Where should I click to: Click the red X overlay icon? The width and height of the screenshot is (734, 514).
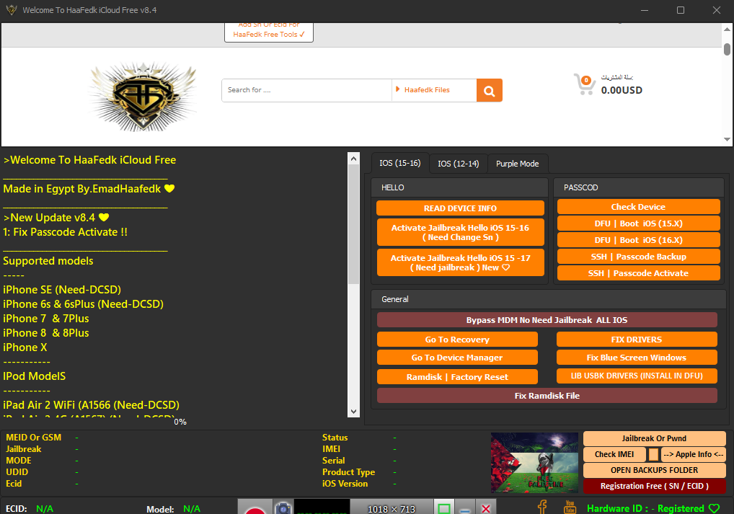click(486, 508)
